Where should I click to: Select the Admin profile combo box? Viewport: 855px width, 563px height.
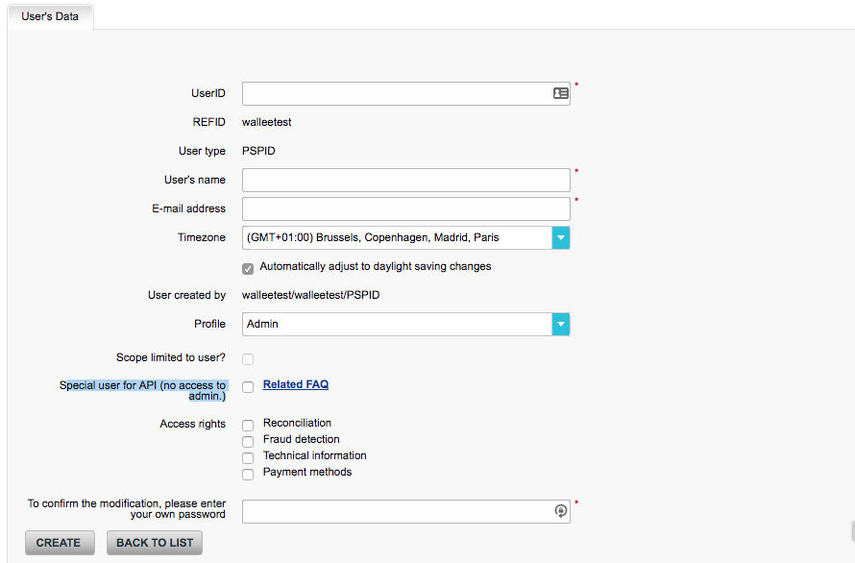click(x=396, y=325)
